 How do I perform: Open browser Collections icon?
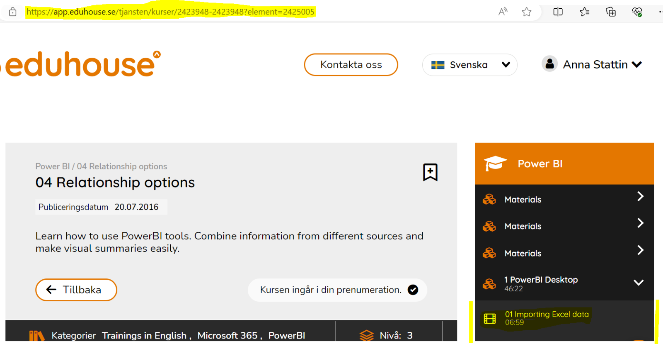(x=611, y=12)
